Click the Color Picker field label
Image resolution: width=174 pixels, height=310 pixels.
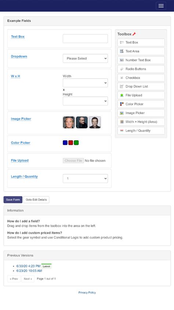tap(21, 143)
